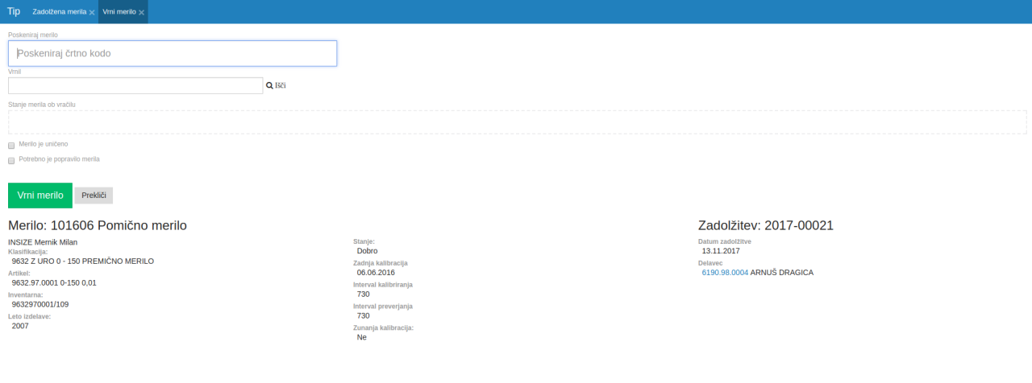Image resolution: width=1032 pixels, height=383 pixels.
Task: Click the last calibration date 06.06.2016
Action: [x=376, y=273]
